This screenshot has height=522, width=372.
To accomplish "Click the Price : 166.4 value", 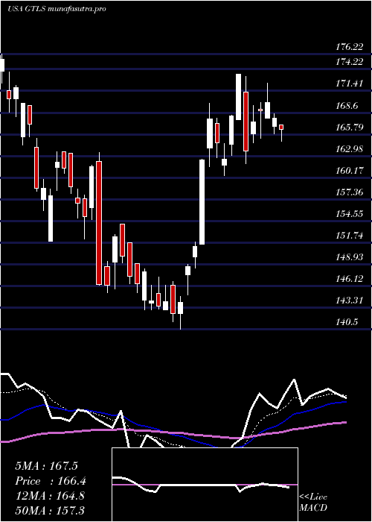I will (51, 481).
